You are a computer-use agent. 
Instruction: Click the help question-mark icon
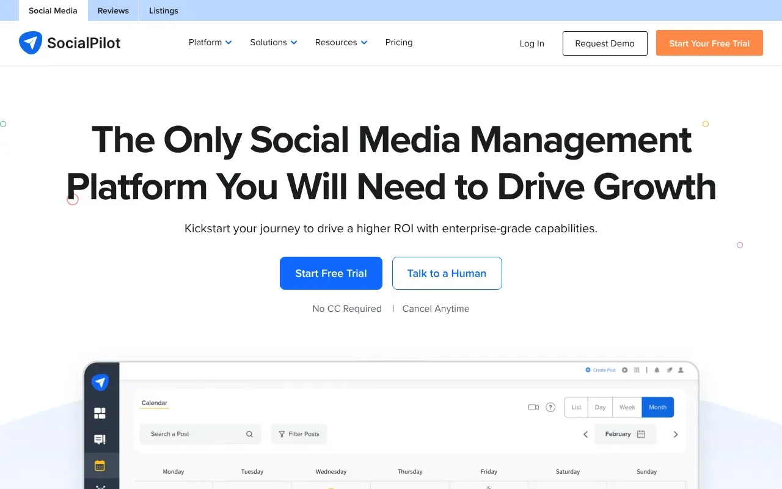[x=550, y=406]
